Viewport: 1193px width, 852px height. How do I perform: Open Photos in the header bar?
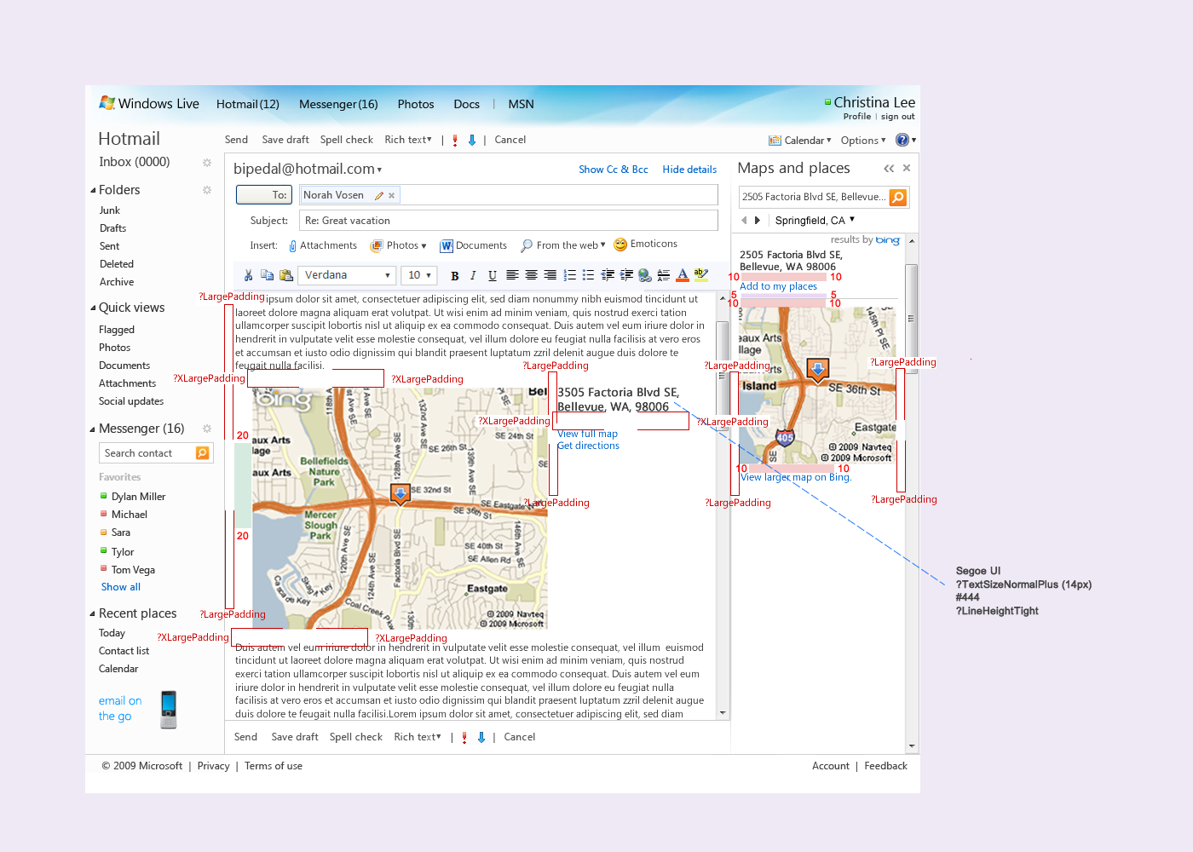416,104
